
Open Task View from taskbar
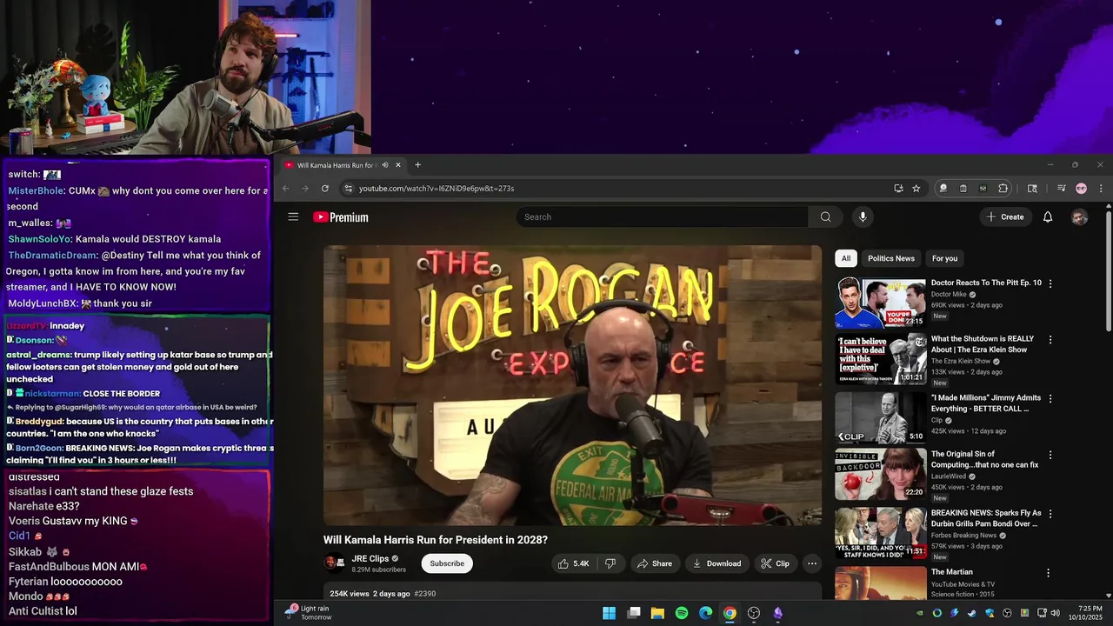coord(634,613)
